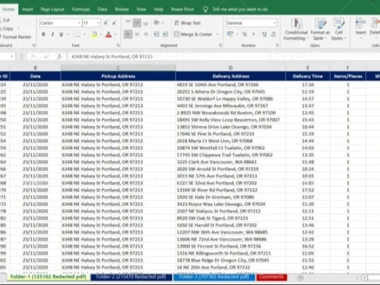Toggle Wrap Text
Image resolution: width=380 pixels, height=285 pixels.
pyautogui.click(x=187, y=23)
